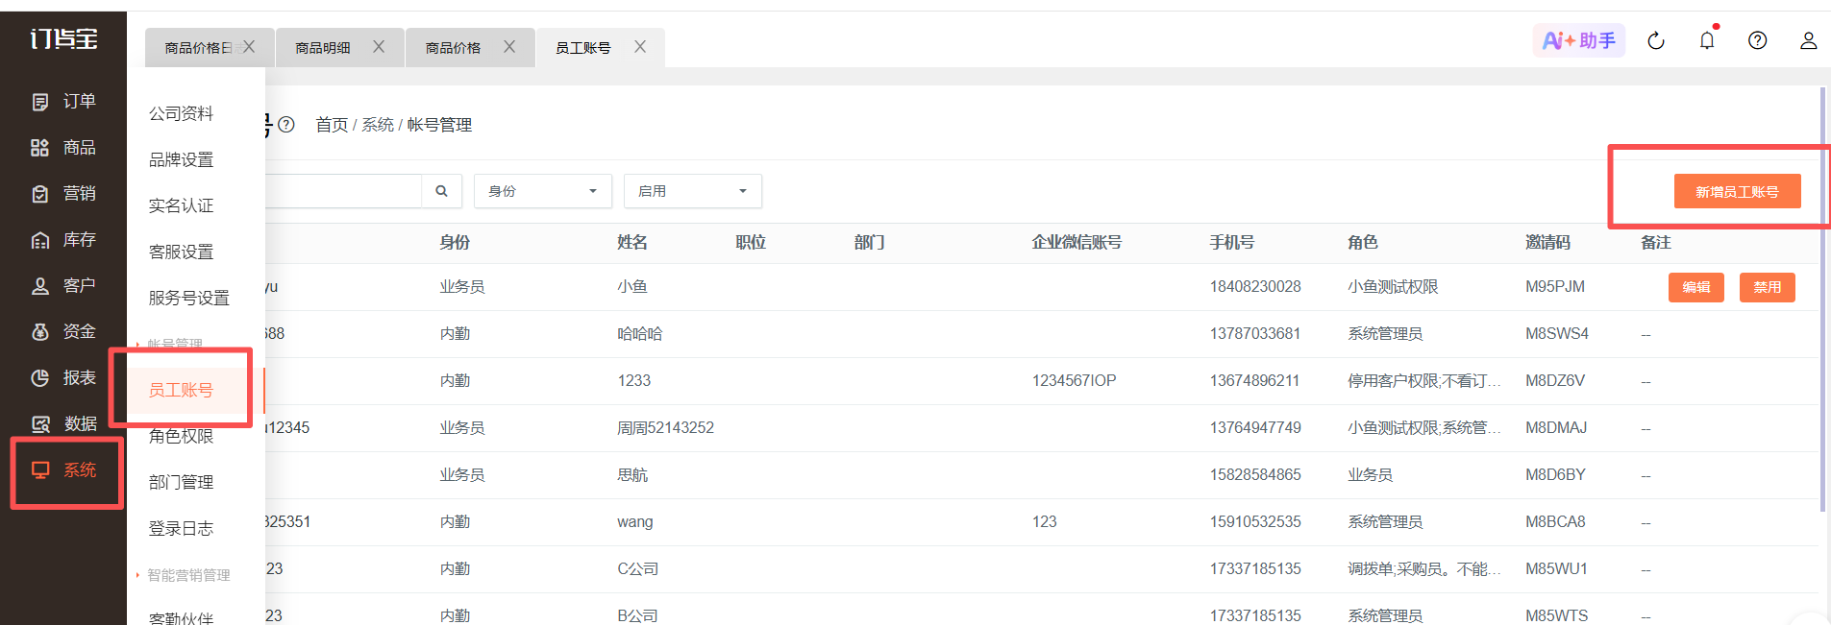Click the name 思航
Image resolution: width=1831 pixels, height=625 pixels.
[632, 475]
